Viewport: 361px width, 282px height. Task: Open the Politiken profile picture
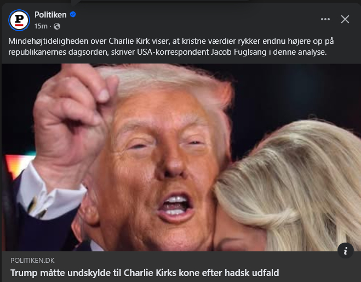point(19,20)
